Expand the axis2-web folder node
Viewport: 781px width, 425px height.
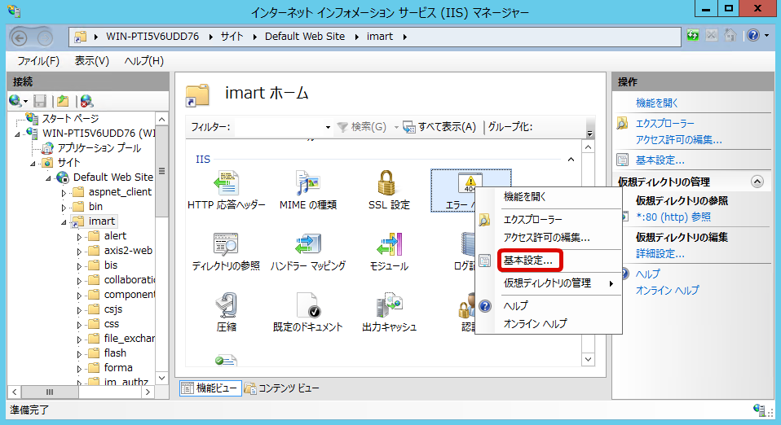coord(79,252)
